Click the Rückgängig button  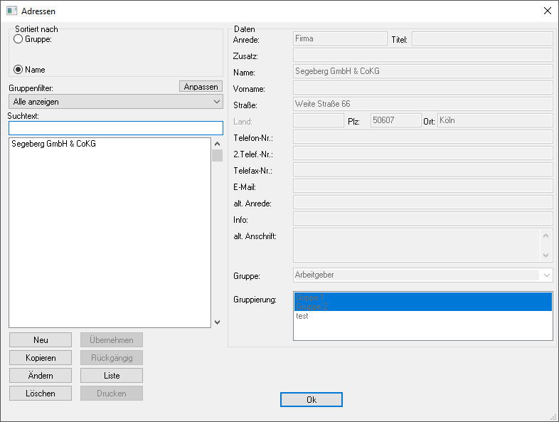coord(112,358)
